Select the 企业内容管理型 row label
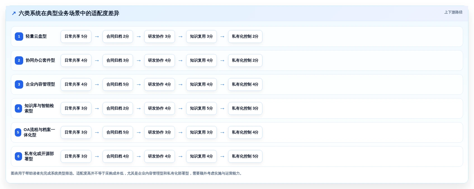Viewport: 474px width, 189px height. (x=40, y=84)
